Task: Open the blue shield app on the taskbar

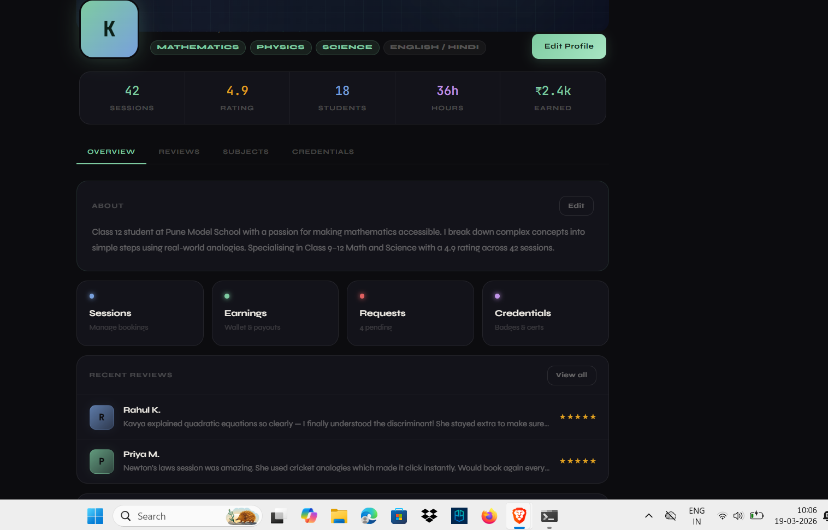Action: (459, 516)
